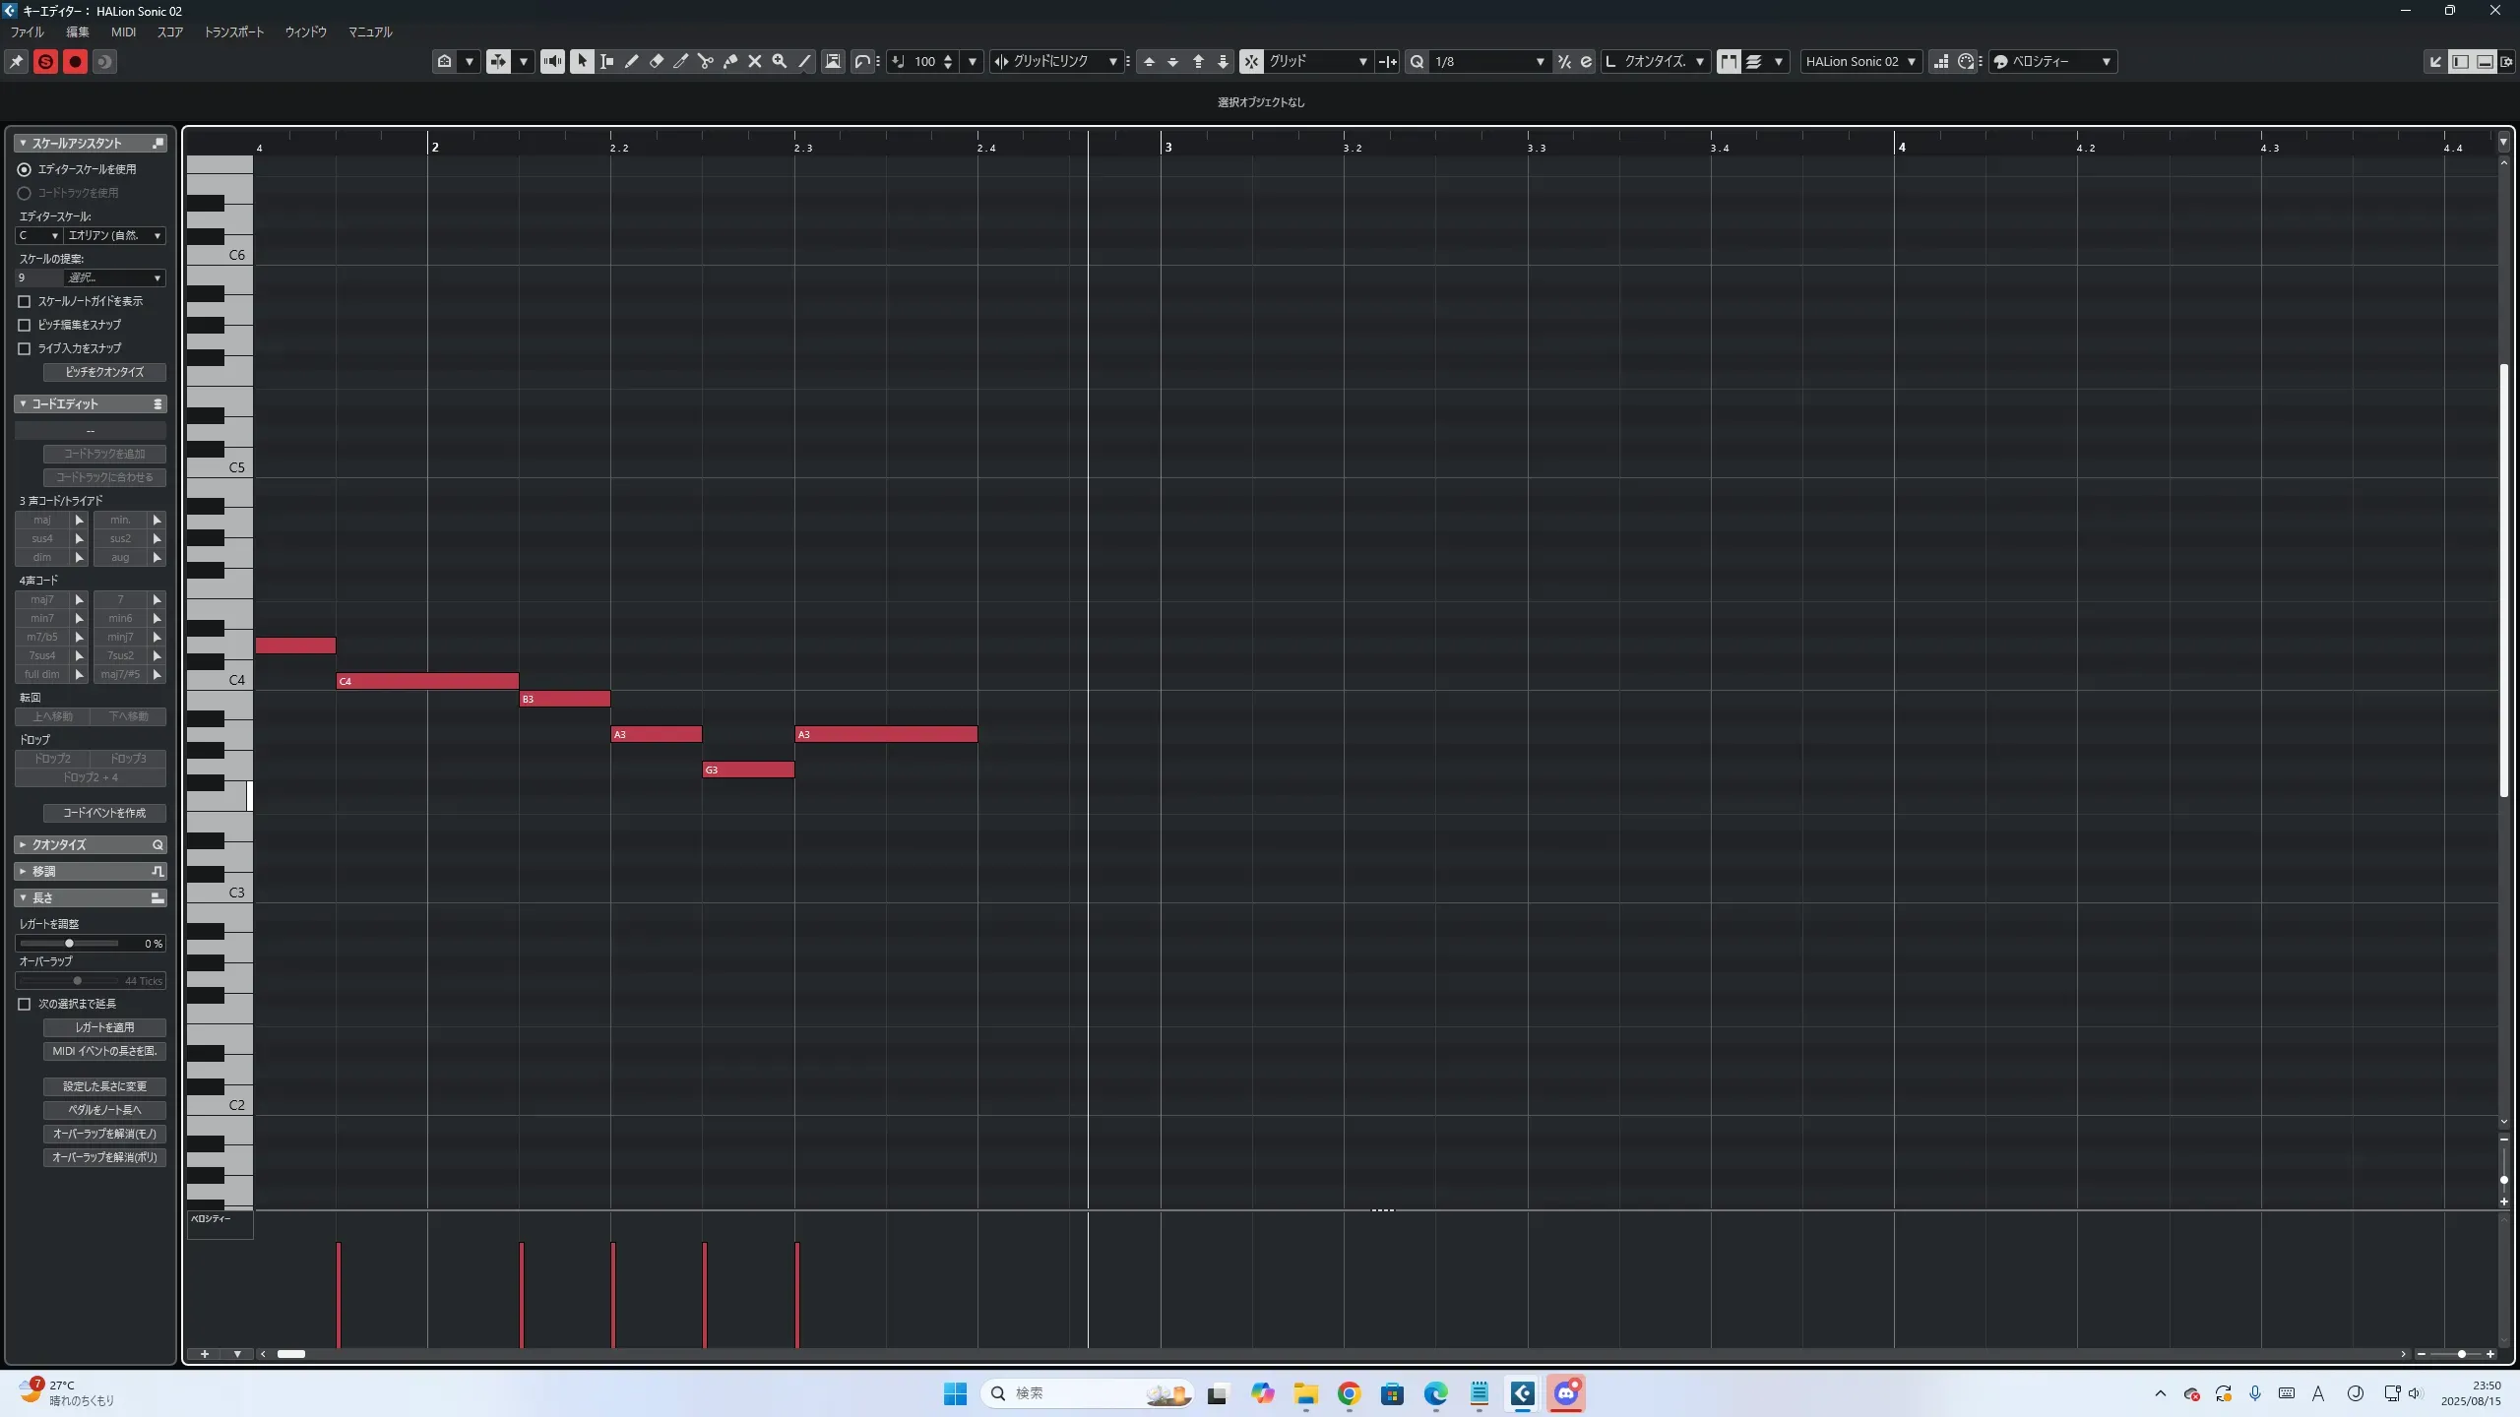Click the red Record in editor button
Viewport: 2520px width, 1417px height.
75,61
